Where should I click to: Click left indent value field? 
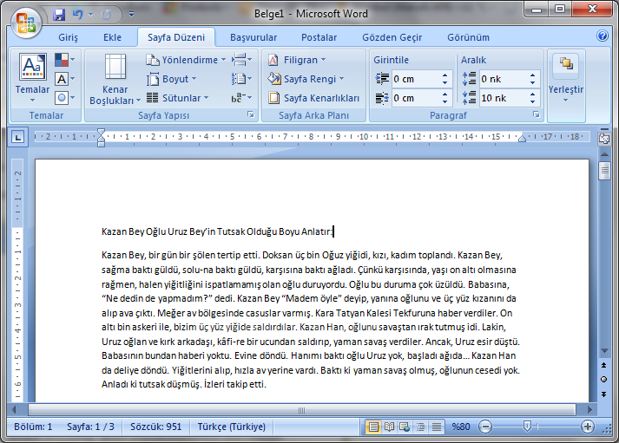(x=415, y=79)
